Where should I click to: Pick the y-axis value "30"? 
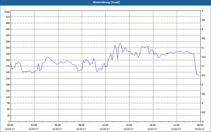coord(8,116)
